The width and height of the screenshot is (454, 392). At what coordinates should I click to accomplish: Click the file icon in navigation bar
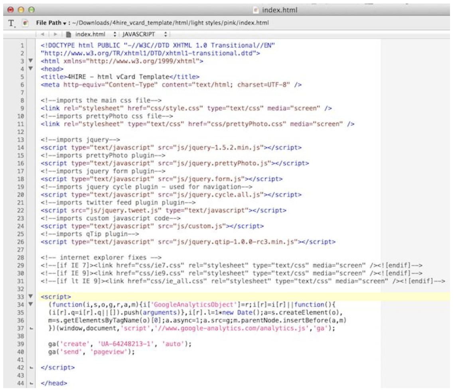[69, 34]
